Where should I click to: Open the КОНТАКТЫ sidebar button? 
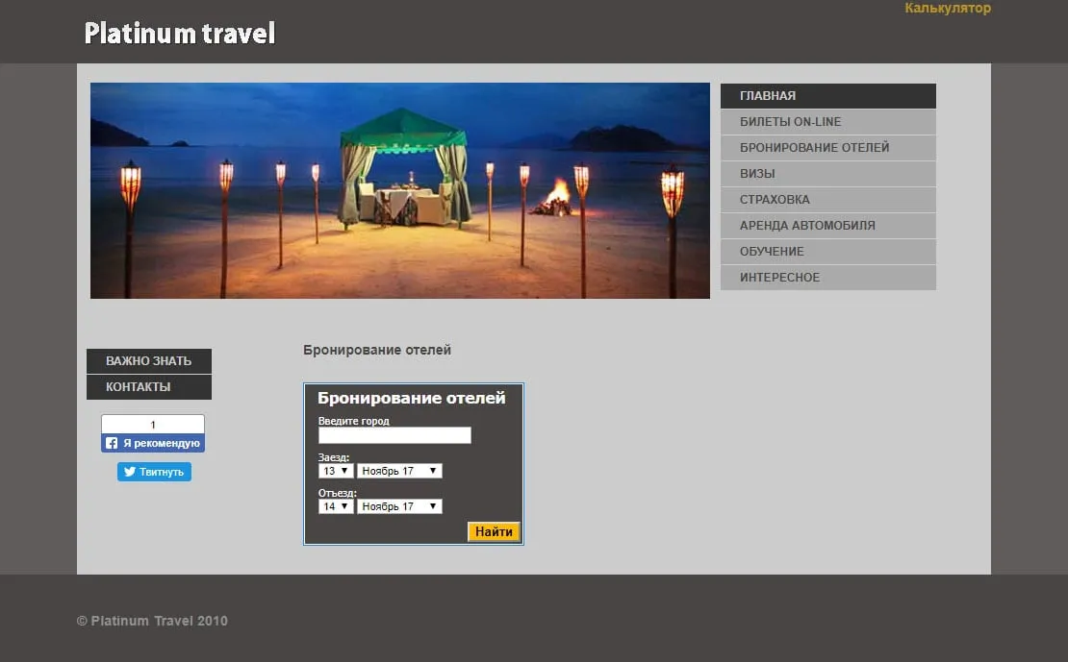pos(149,387)
